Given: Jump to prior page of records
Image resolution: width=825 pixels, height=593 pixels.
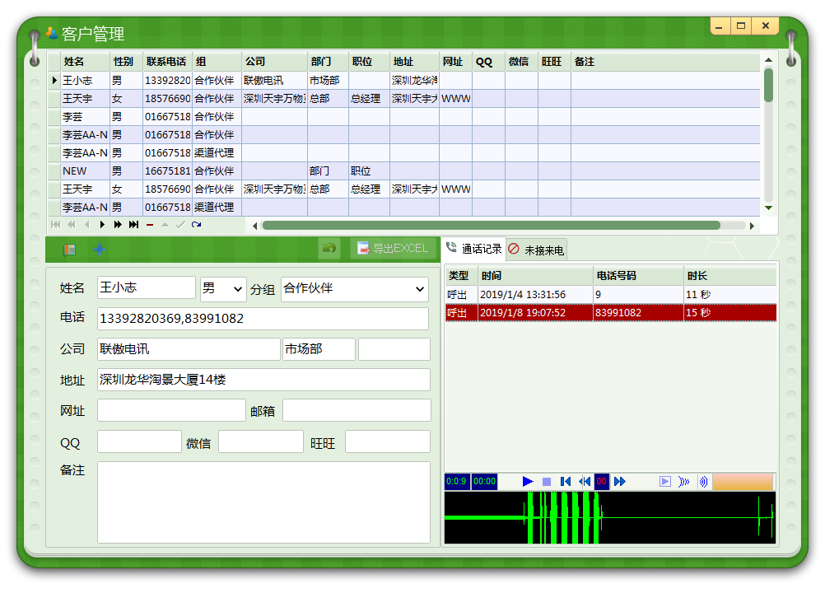Looking at the screenshot, I should pos(72,225).
